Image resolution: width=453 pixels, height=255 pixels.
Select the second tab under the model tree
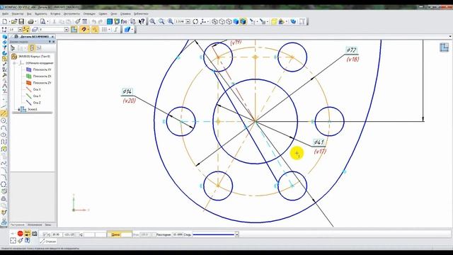tap(35, 225)
